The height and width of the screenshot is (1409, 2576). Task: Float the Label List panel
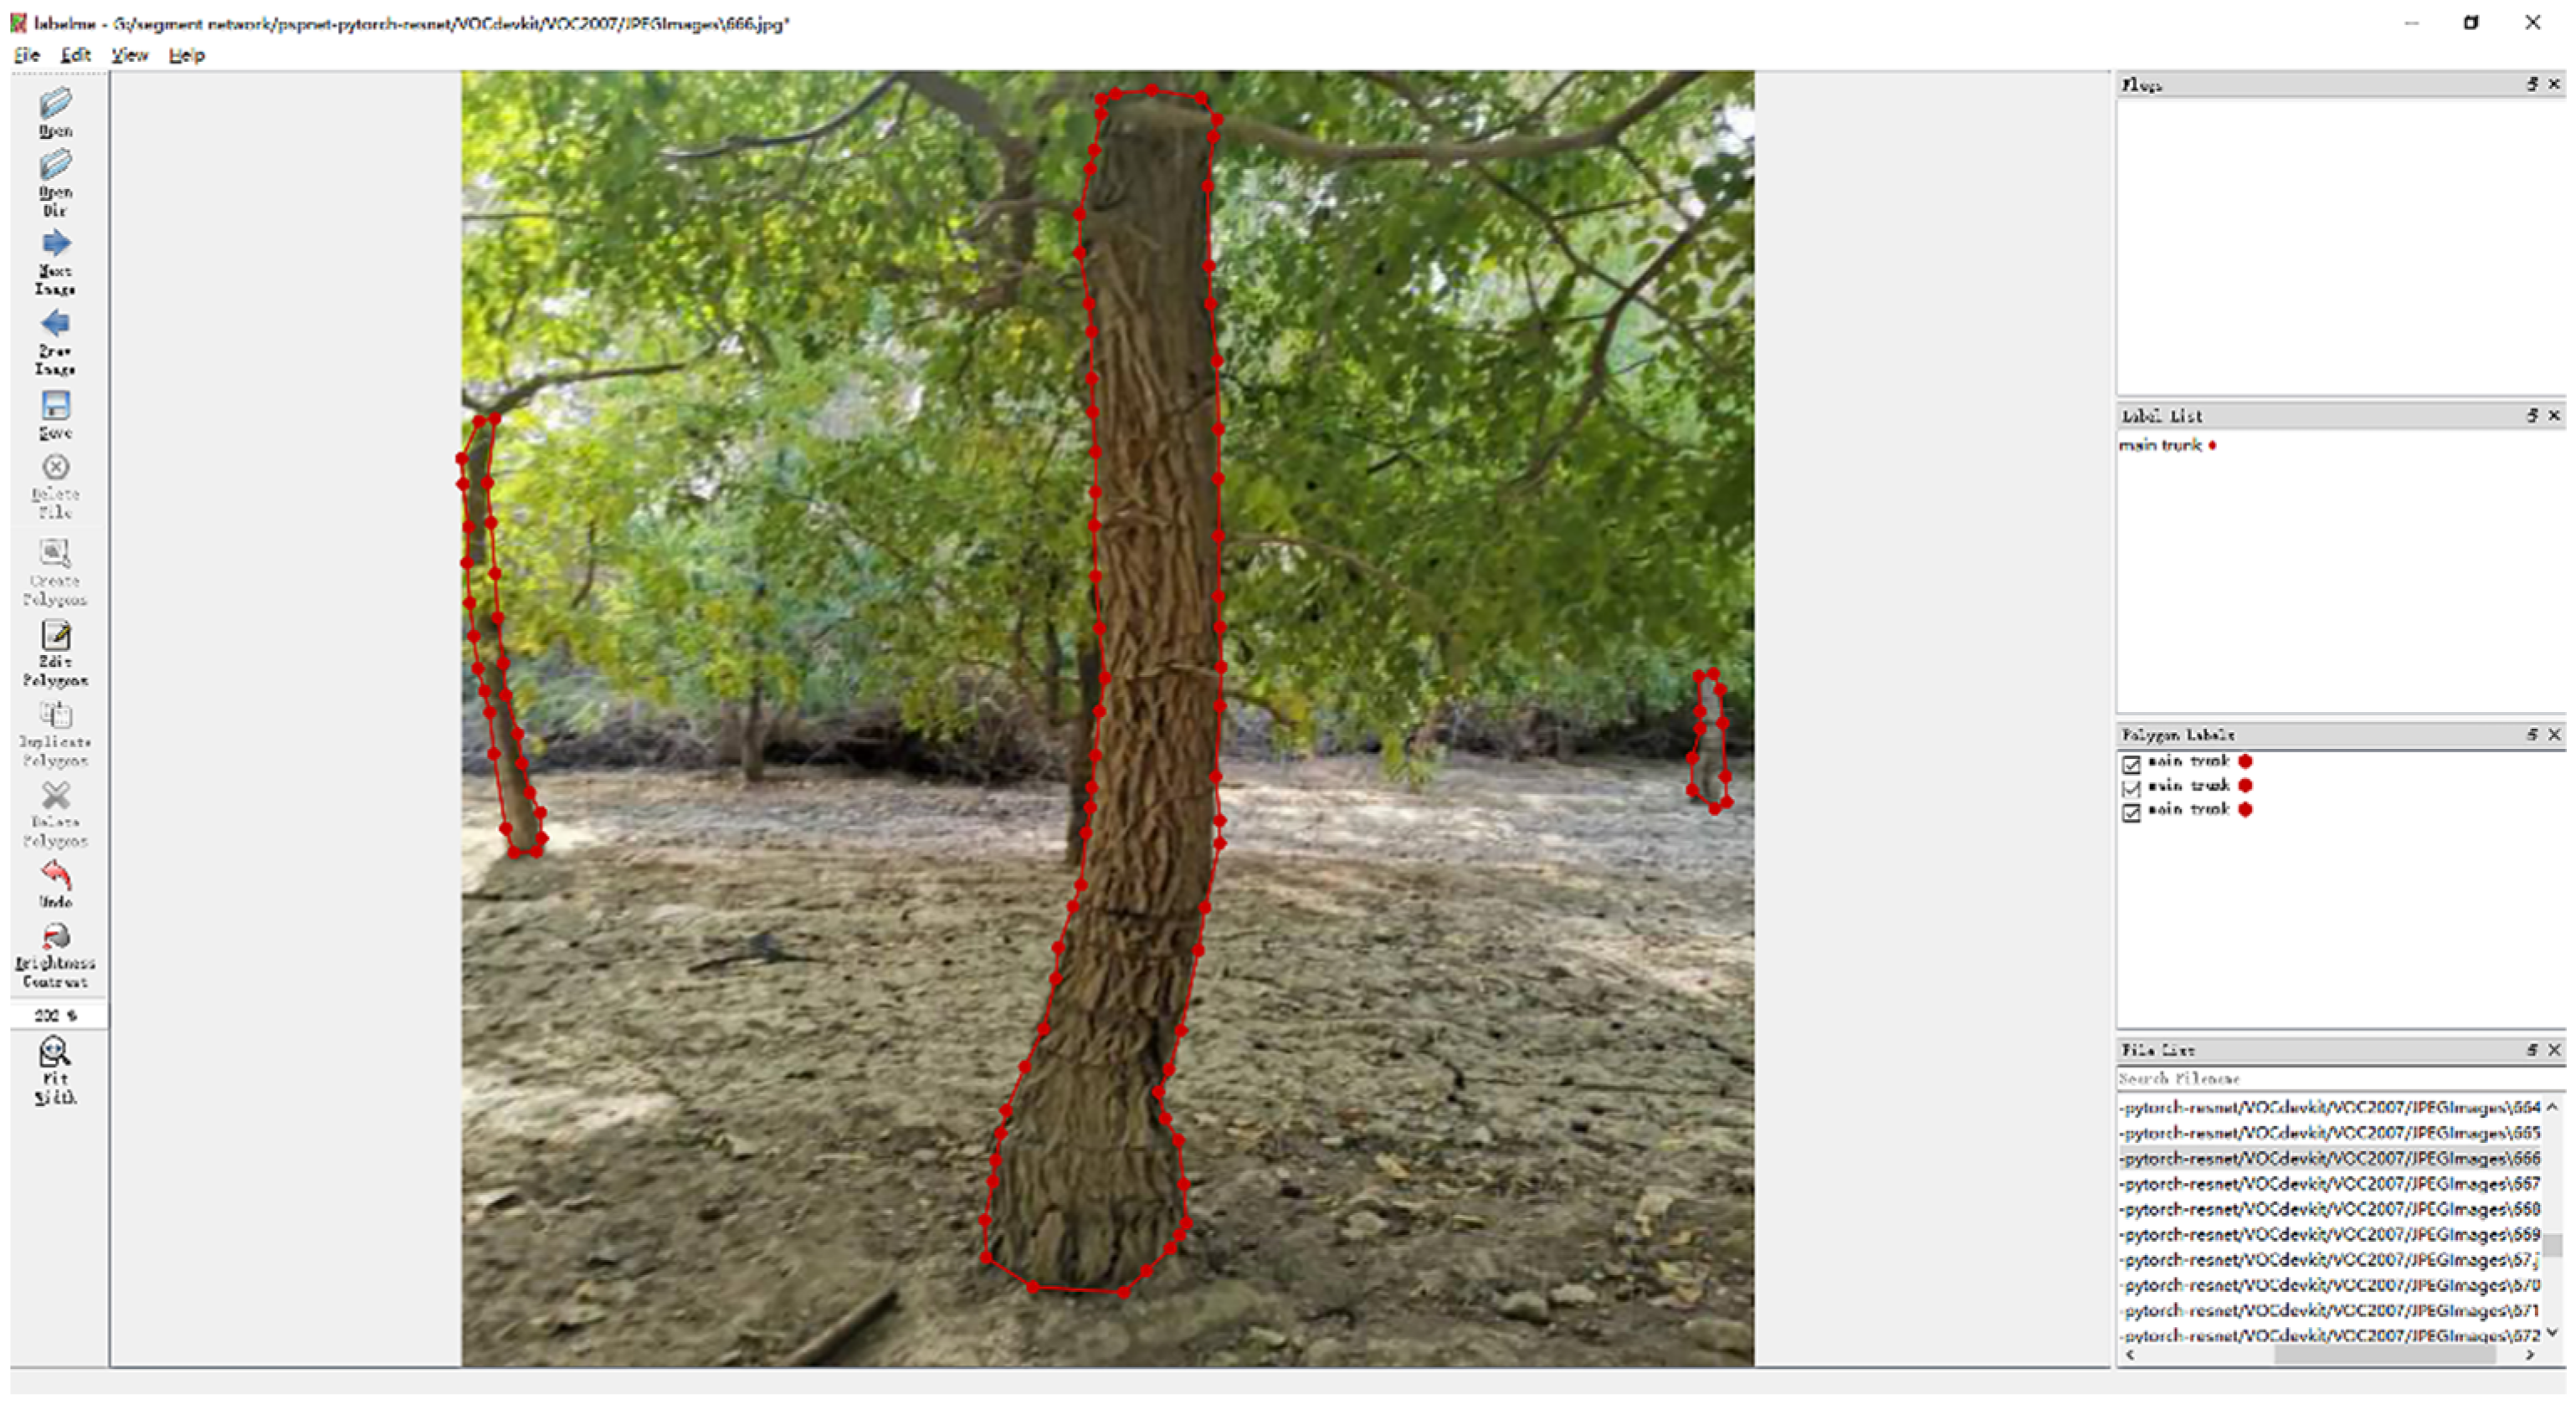(2532, 415)
